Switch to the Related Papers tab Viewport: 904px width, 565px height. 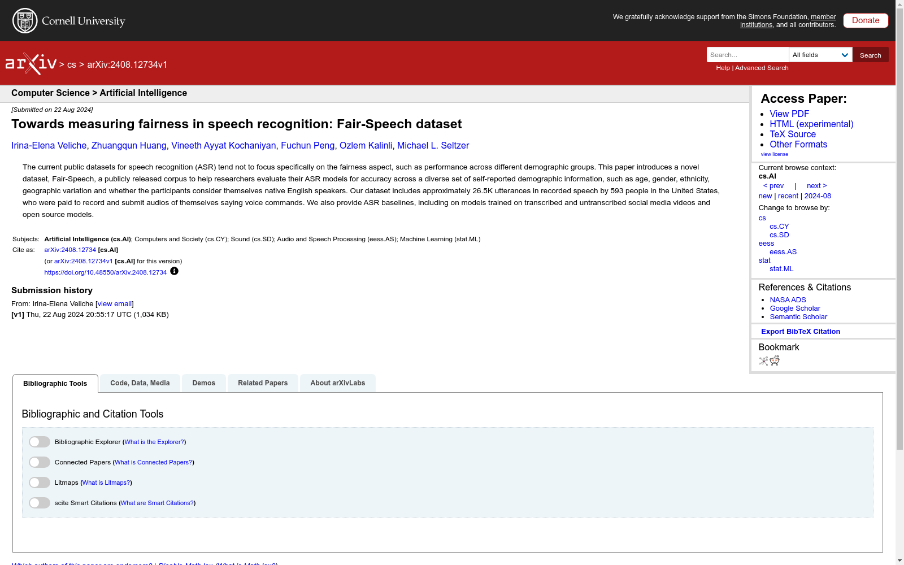(263, 383)
